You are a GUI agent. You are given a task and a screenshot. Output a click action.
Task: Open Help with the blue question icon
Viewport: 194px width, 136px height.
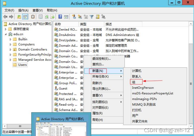click(60, 17)
